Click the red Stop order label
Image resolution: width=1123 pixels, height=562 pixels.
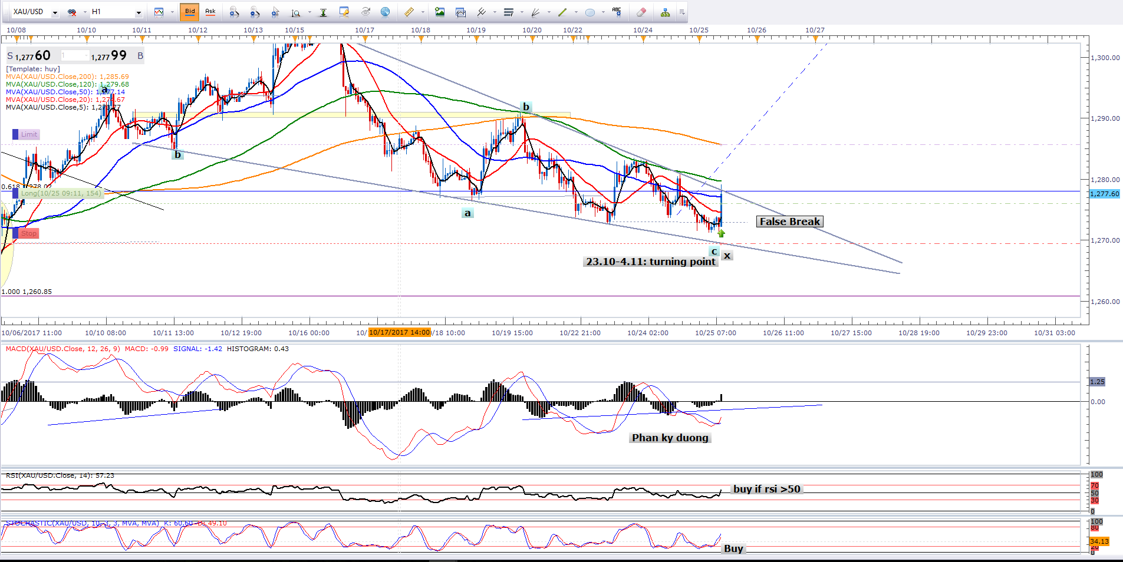(28, 233)
